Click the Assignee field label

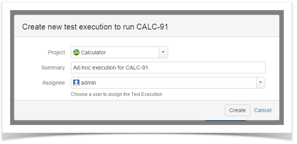pos(54,83)
